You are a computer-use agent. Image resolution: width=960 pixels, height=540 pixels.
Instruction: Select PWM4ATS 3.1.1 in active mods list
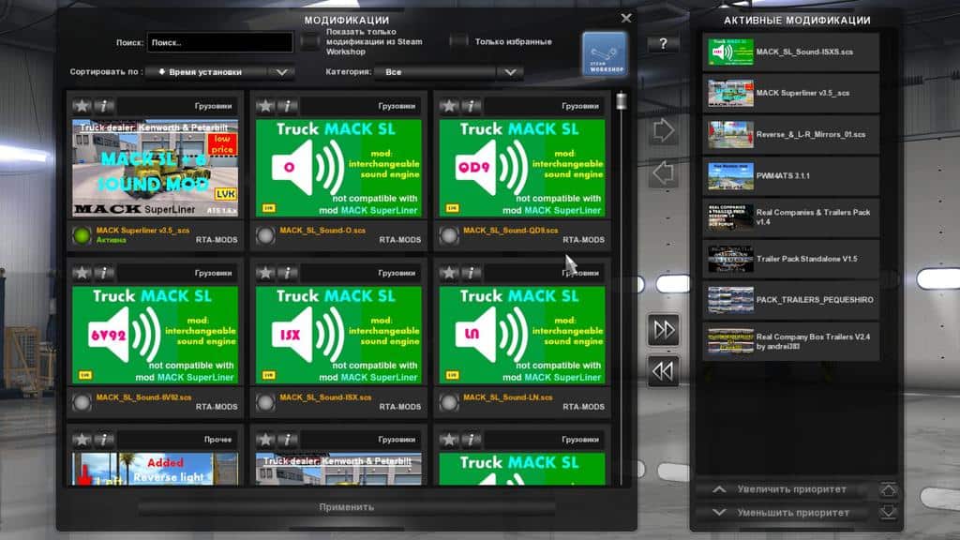tap(790, 175)
